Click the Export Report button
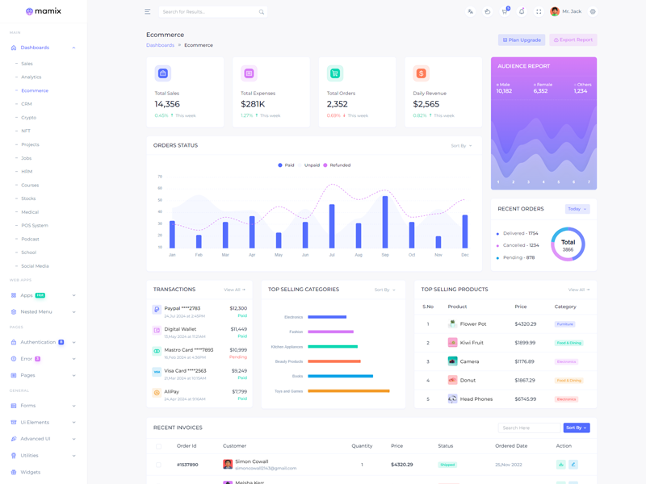This screenshot has height=484, width=646. click(573, 40)
